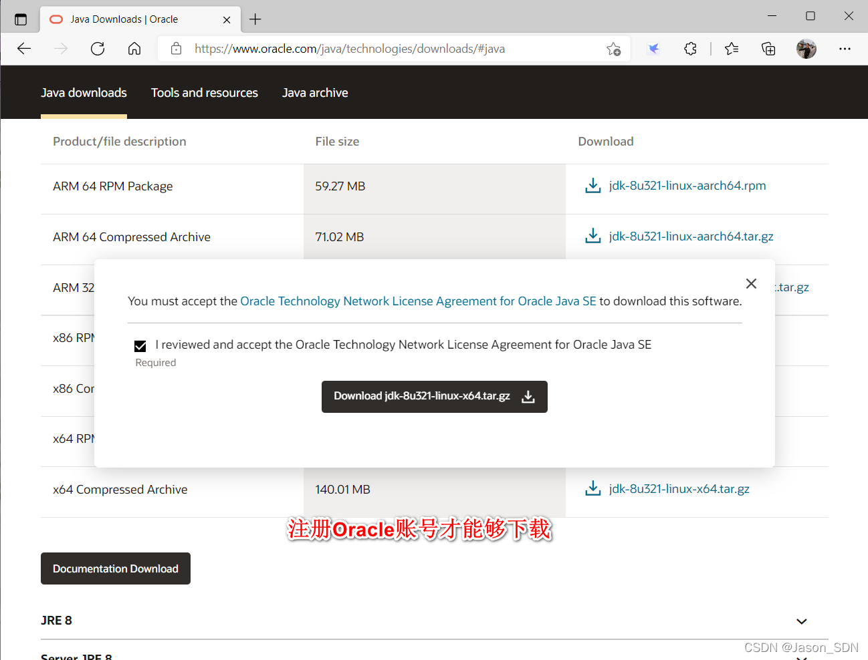This screenshot has width=868, height=660.
Task: Click download icon beside linux-x64.tar.gz
Action: [x=593, y=488]
